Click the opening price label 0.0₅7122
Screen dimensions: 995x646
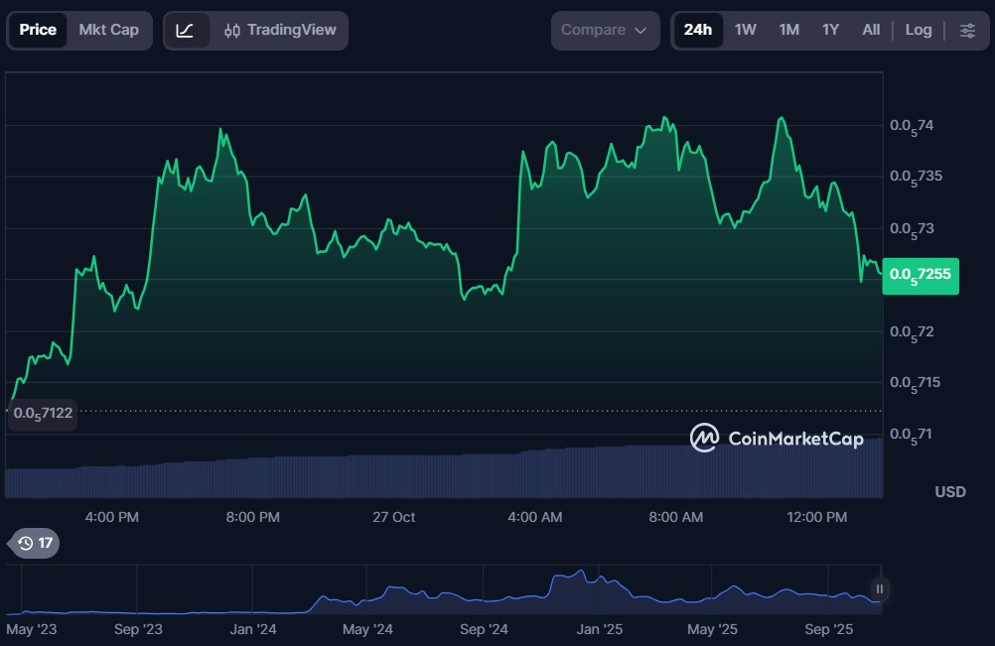click(43, 412)
